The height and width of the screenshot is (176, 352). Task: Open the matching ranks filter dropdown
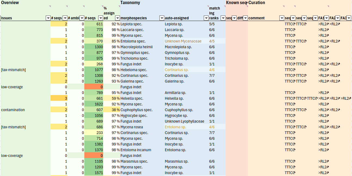pos(223,18)
